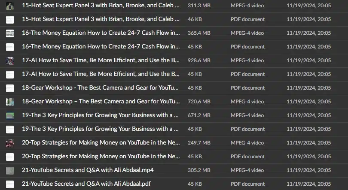348x190 pixels.
Task: Click PDF document icon of 19-The 3 Key Principles
Action: pyautogui.click(x=10, y=130)
